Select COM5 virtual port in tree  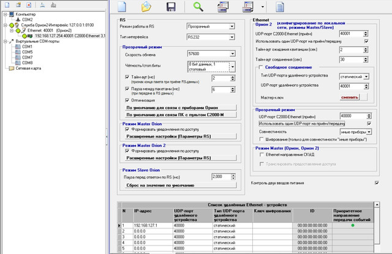(27, 52)
